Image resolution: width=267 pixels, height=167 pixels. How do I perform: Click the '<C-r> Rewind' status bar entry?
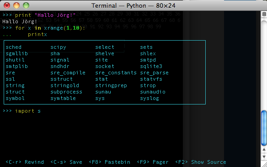tap(25, 162)
